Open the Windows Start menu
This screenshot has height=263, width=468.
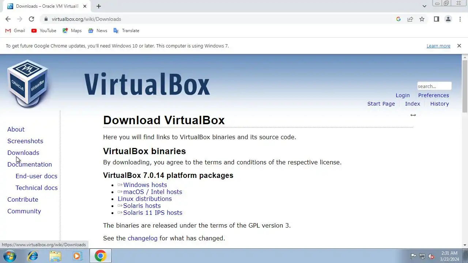[10, 256]
